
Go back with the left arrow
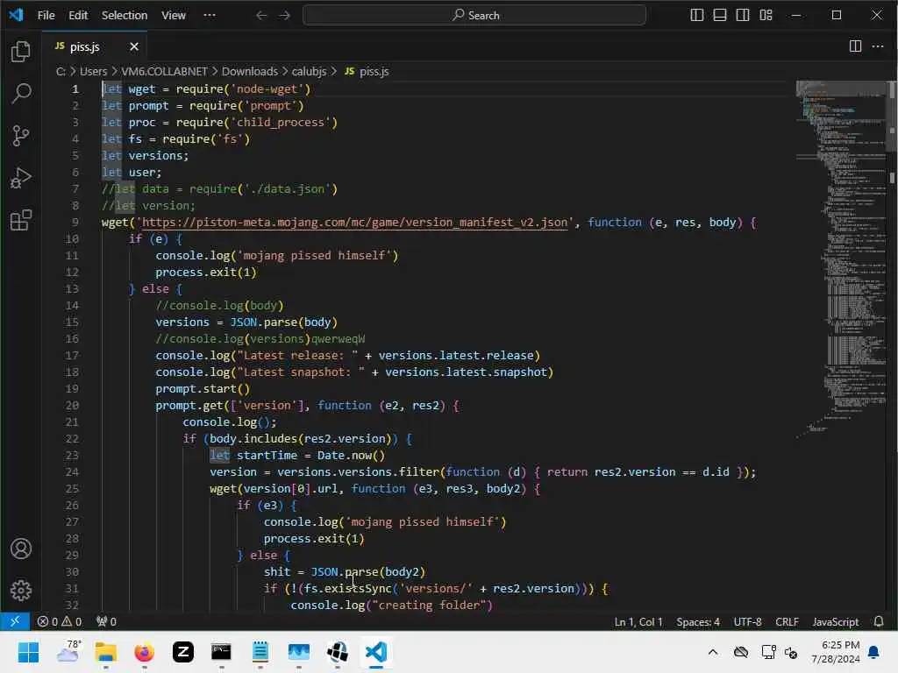(261, 16)
